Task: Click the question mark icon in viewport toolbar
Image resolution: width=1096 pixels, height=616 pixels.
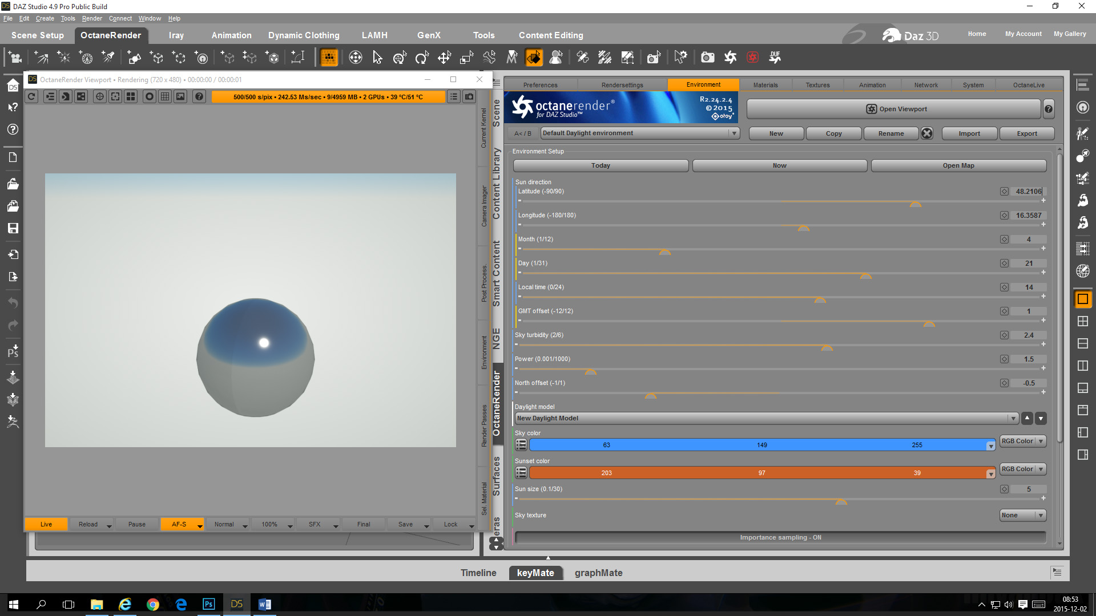Action: click(x=199, y=97)
